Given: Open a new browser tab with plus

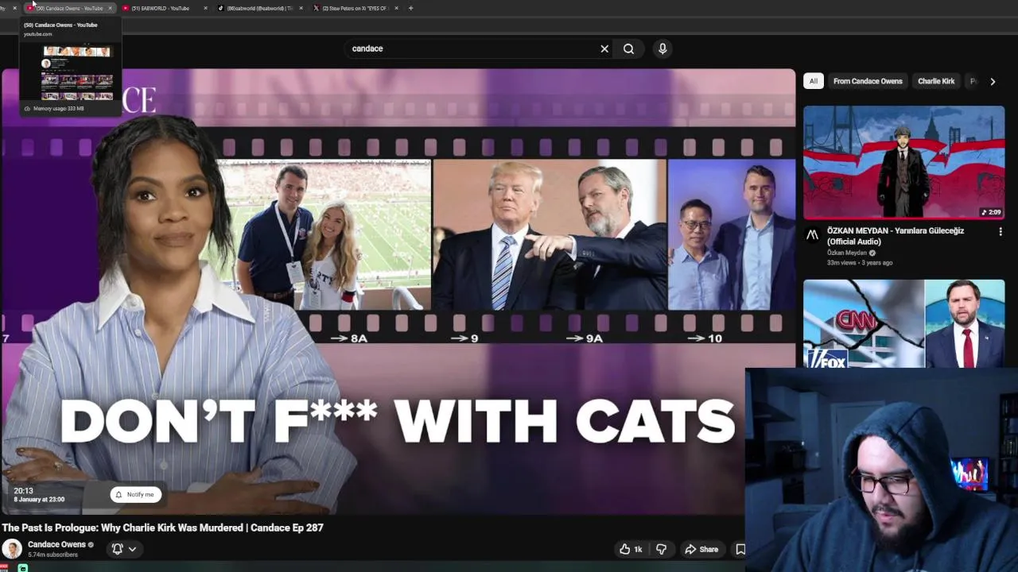Looking at the screenshot, I should pyautogui.click(x=410, y=8).
